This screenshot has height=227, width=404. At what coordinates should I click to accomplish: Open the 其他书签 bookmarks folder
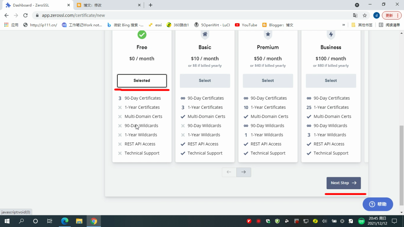(x=362, y=25)
